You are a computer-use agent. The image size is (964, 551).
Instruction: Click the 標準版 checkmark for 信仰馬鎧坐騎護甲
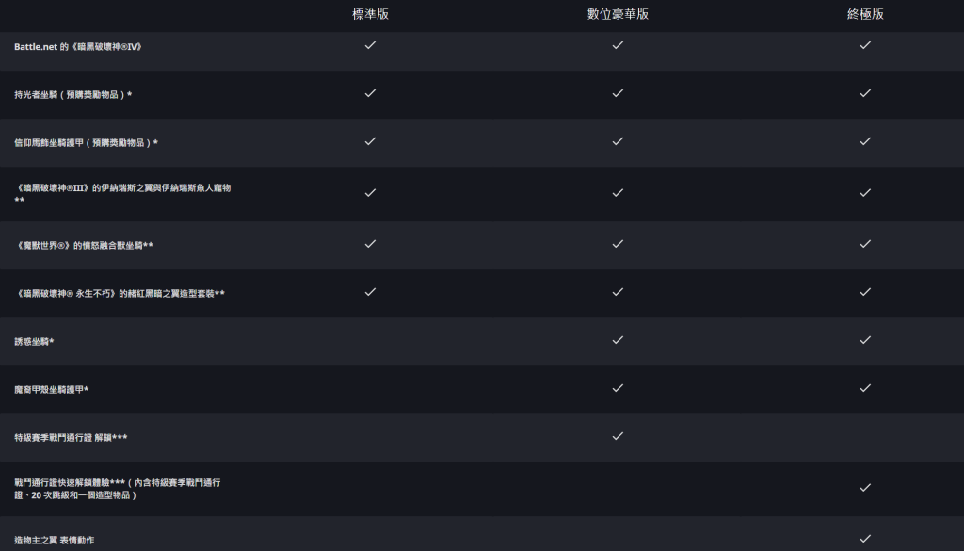(x=370, y=141)
